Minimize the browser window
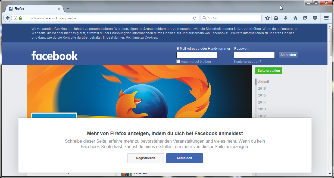 [x=308, y=3]
